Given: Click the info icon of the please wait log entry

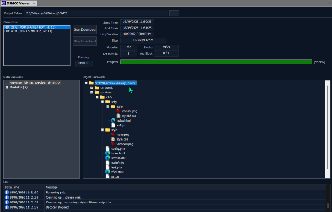Looking at the screenshot, I should click(x=6, y=197).
